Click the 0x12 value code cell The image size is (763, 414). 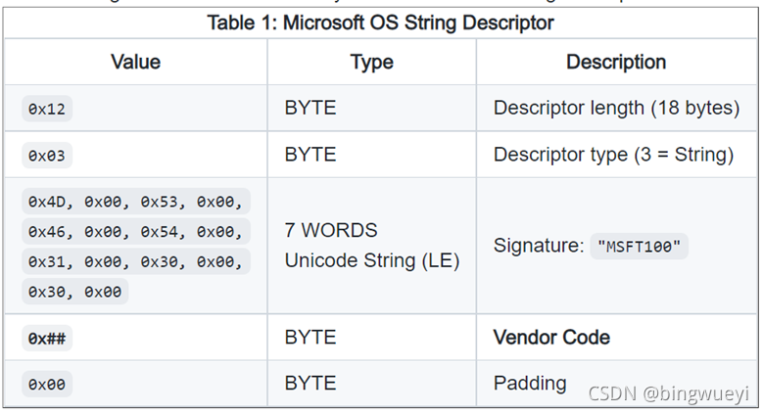pos(46,109)
